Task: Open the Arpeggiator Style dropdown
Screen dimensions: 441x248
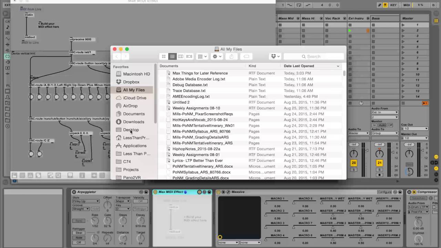Action: [x=86, y=201]
